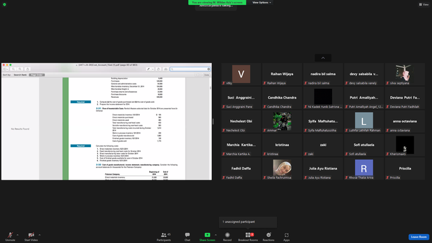Click Done in Preview search bar

point(207,75)
